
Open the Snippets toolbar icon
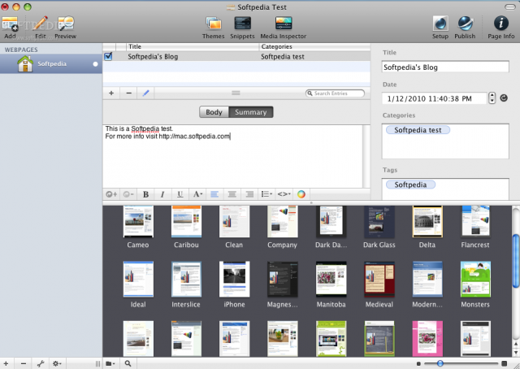242,24
